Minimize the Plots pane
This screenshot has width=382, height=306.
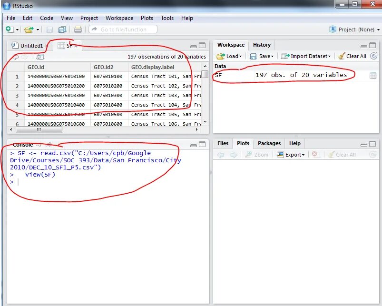pos(364,145)
